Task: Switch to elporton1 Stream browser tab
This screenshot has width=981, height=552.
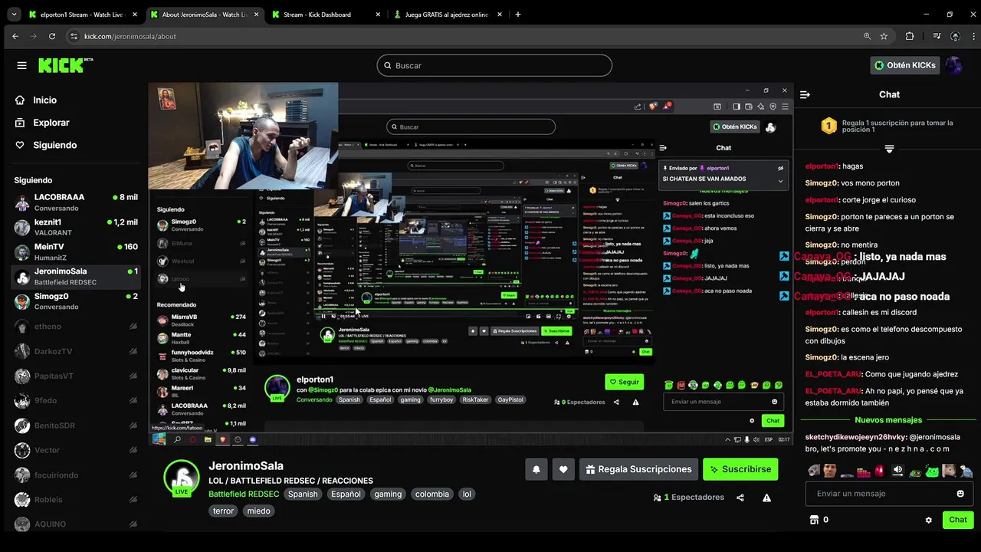Action: point(82,15)
